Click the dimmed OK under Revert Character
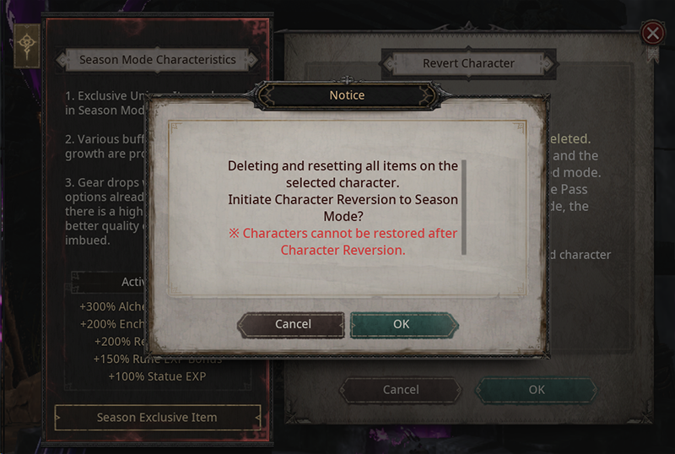Viewport: 675px width, 454px height. tap(537, 390)
